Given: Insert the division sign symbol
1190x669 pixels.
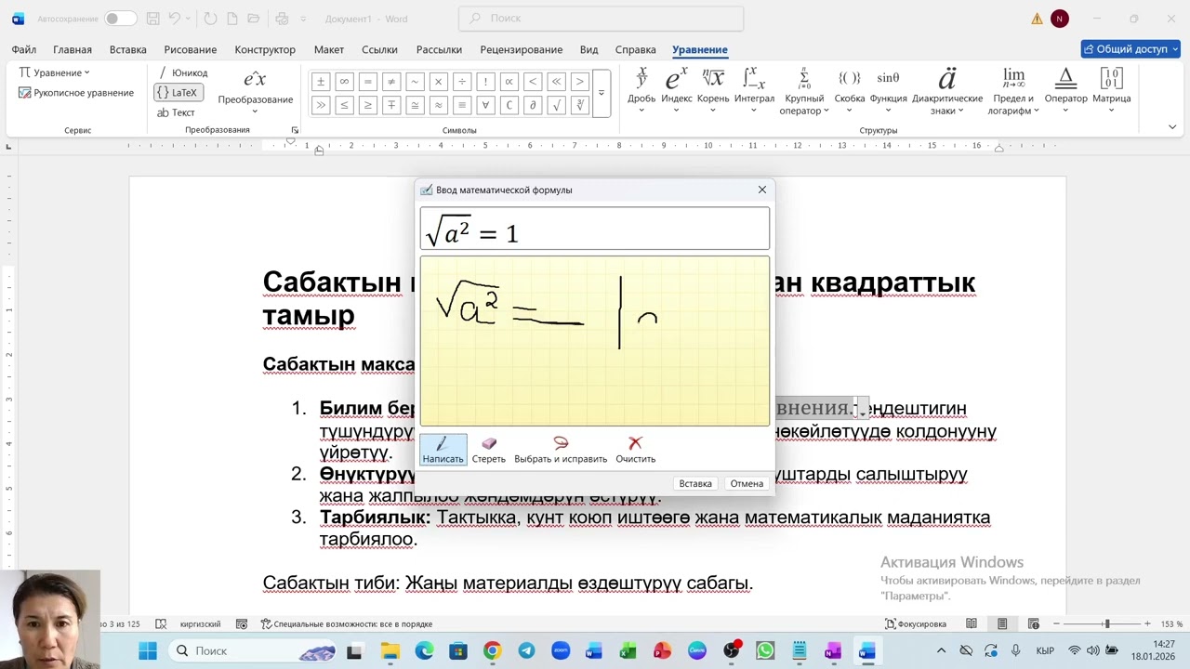Looking at the screenshot, I should point(462,81).
